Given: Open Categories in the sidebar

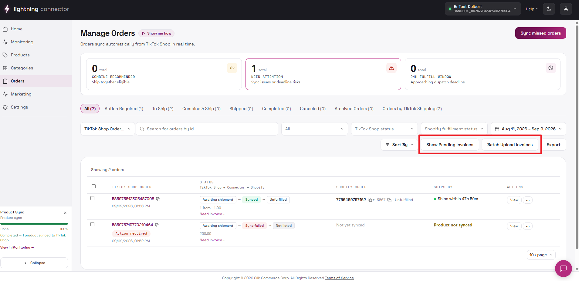Looking at the screenshot, I should [x=36, y=68].
